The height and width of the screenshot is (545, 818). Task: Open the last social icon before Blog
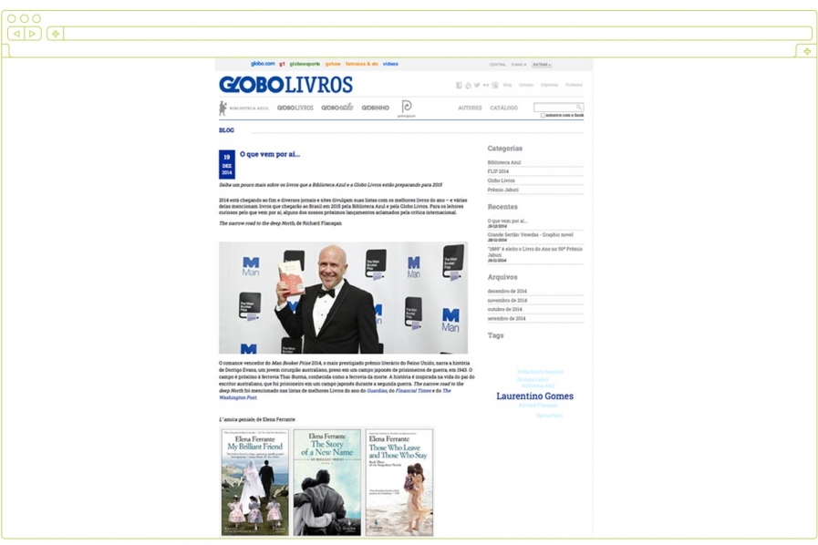(x=494, y=85)
